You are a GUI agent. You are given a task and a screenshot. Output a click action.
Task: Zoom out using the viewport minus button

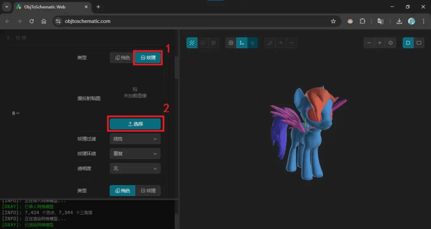(369, 43)
